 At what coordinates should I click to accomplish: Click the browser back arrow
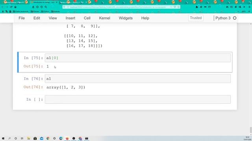[x=3, y=7]
